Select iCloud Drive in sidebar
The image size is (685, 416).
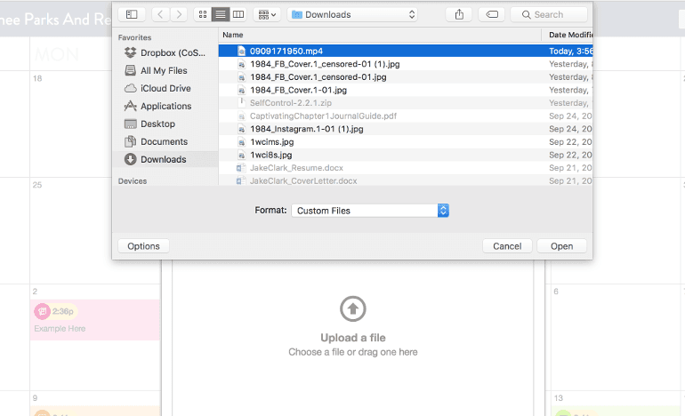click(165, 88)
